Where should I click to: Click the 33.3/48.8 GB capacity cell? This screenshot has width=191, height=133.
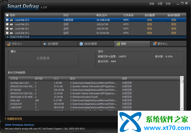tap(103, 20)
